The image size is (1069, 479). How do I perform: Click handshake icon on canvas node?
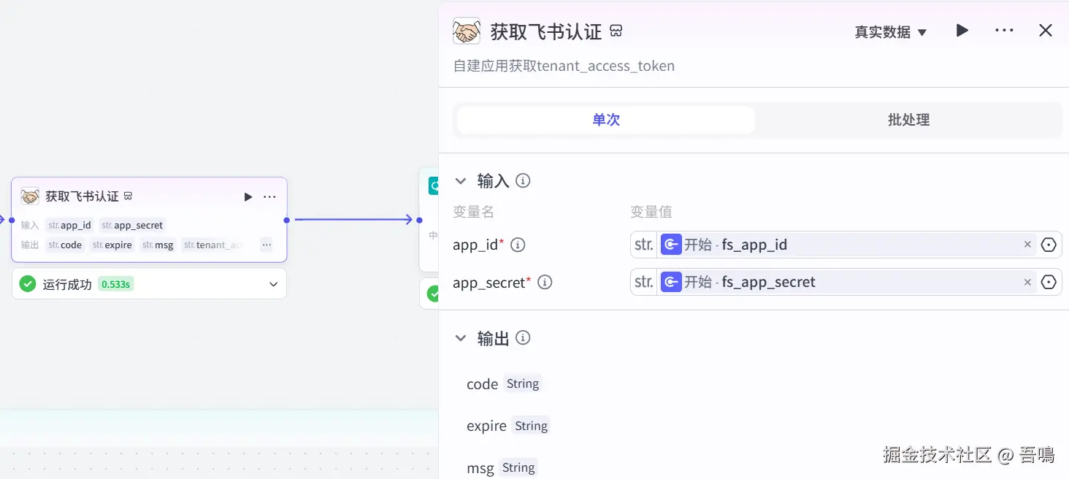point(30,196)
